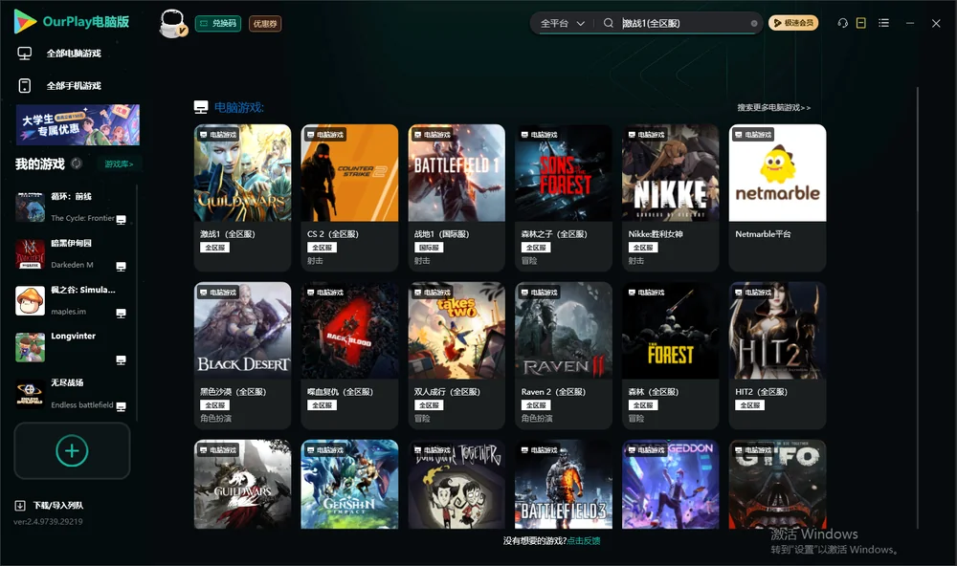
Task: Click the customer service headset icon
Action: [843, 23]
